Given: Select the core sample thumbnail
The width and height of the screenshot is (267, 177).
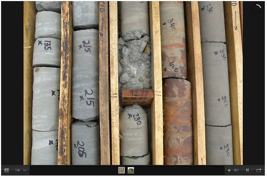Looking at the screenshot, I should pos(122,170).
